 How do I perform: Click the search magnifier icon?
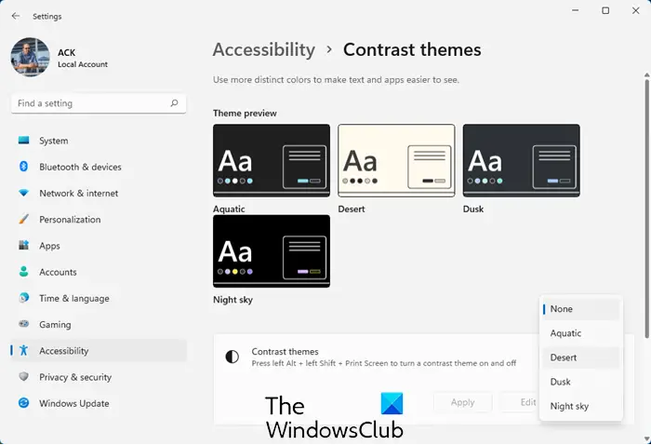[175, 103]
